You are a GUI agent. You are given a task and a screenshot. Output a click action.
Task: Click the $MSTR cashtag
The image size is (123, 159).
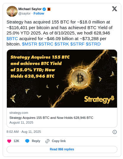[30, 44]
